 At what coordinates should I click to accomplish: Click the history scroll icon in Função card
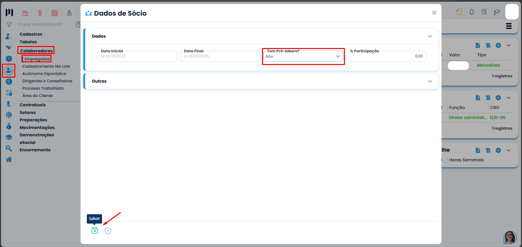(x=488, y=98)
